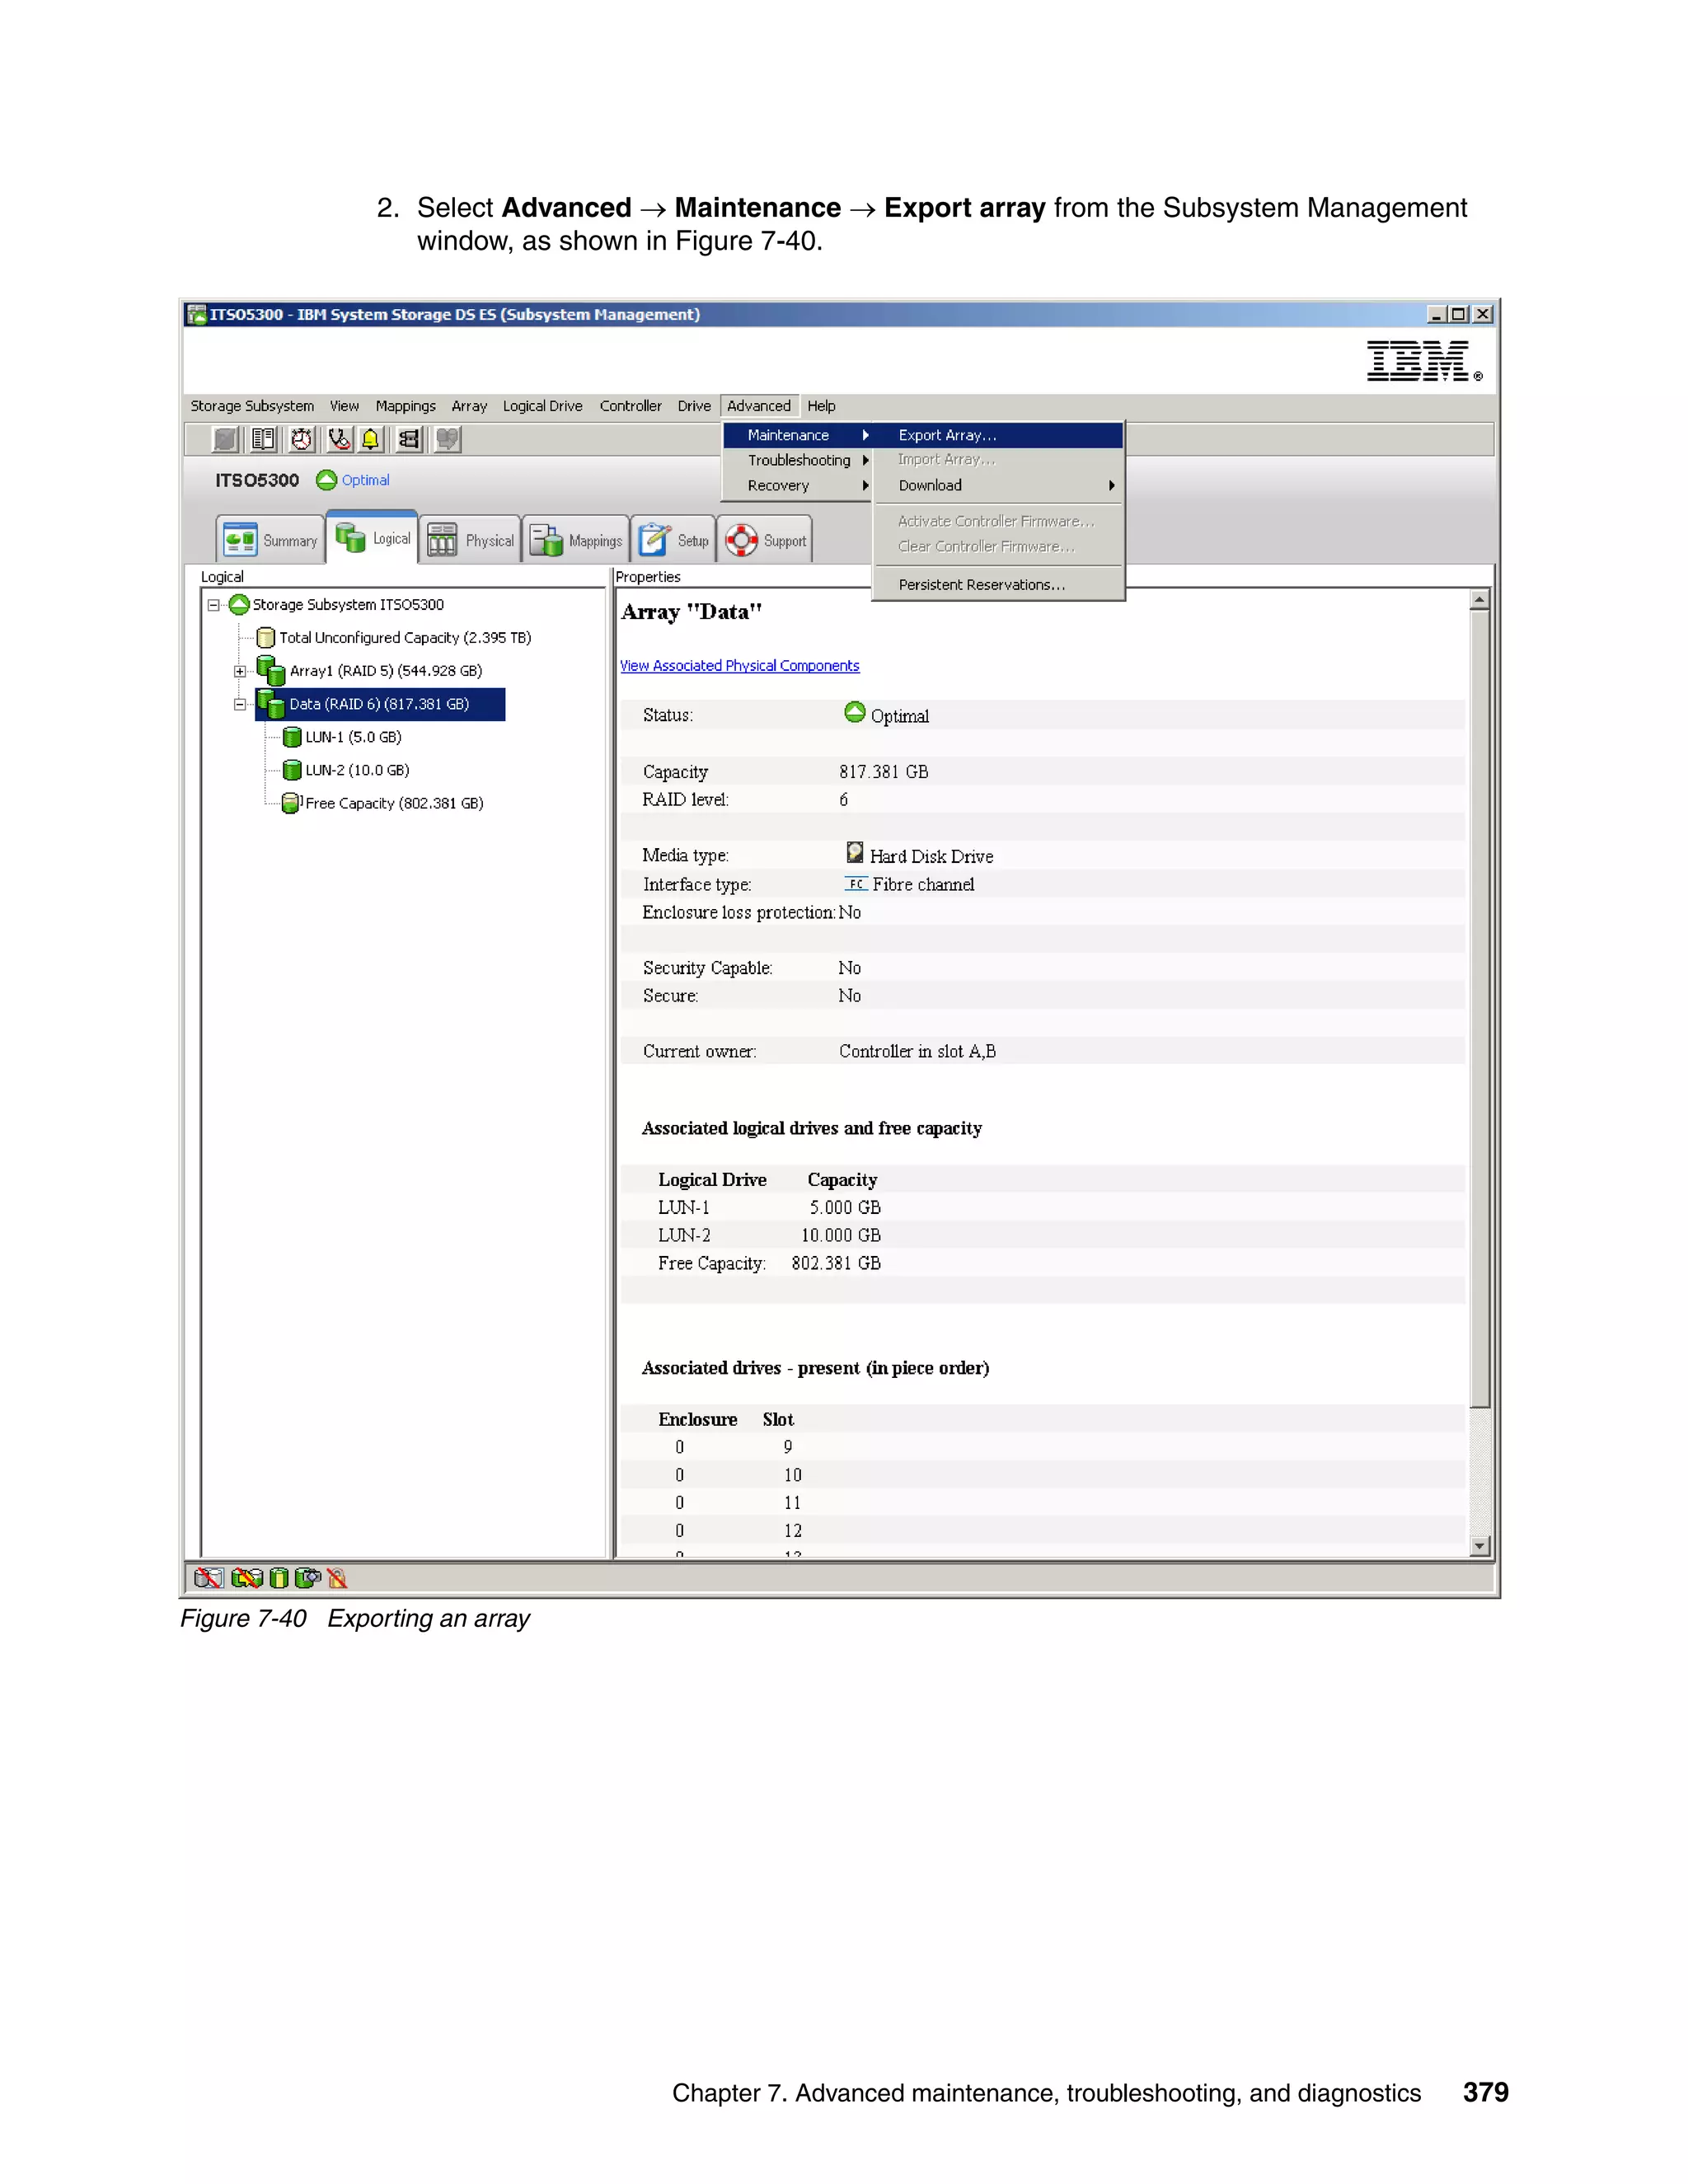Open the Maintenance submenu
The width and height of the screenshot is (1688, 2184).
[x=797, y=435]
